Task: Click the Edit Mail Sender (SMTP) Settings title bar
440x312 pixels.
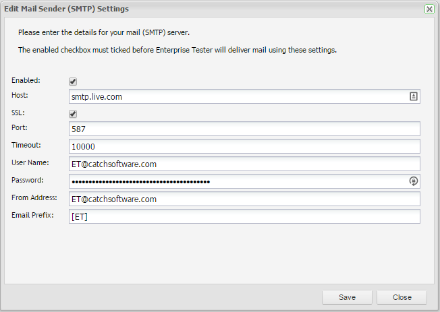Action: pos(202,9)
